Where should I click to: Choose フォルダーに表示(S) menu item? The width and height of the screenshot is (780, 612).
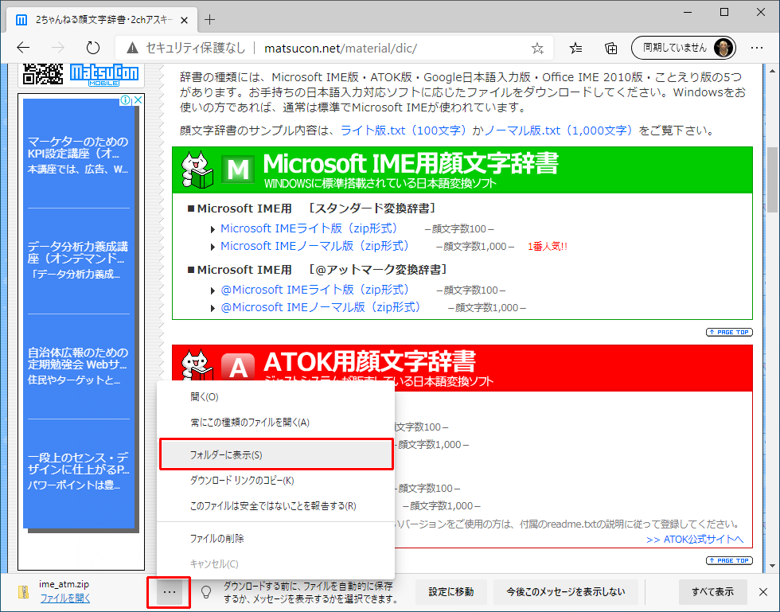(x=276, y=454)
